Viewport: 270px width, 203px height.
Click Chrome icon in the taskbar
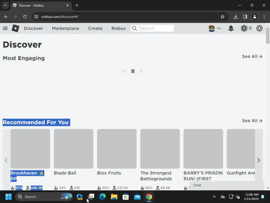click(x=149, y=197)
